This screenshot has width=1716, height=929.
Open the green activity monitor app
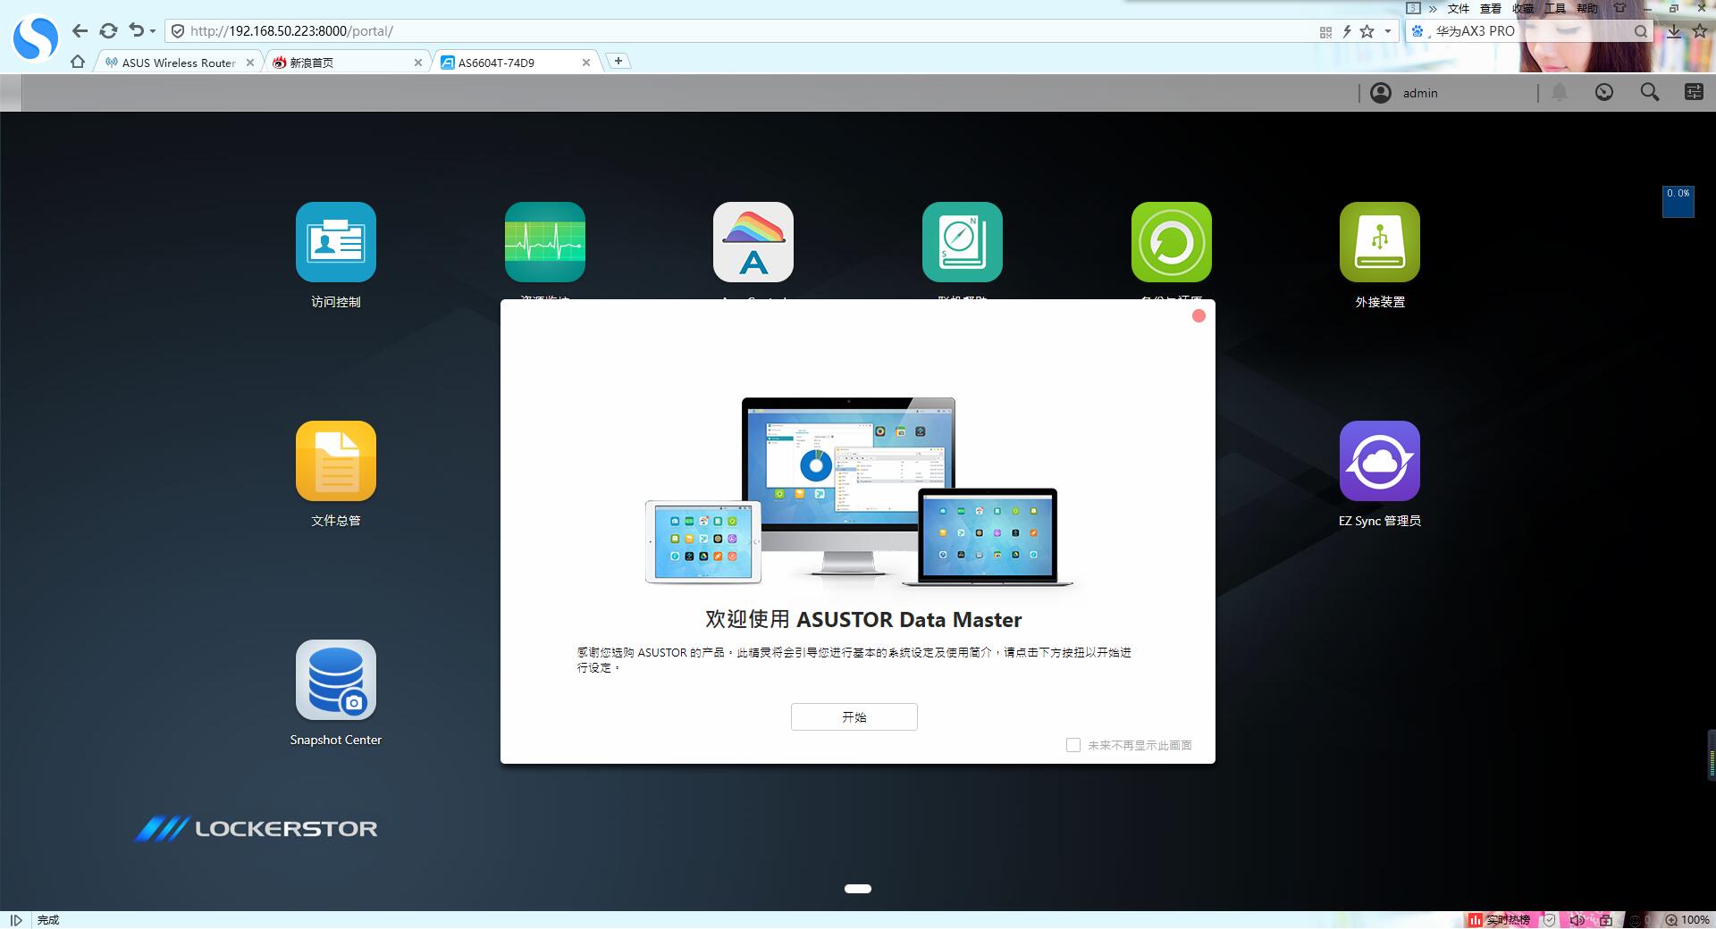[545, 242]
